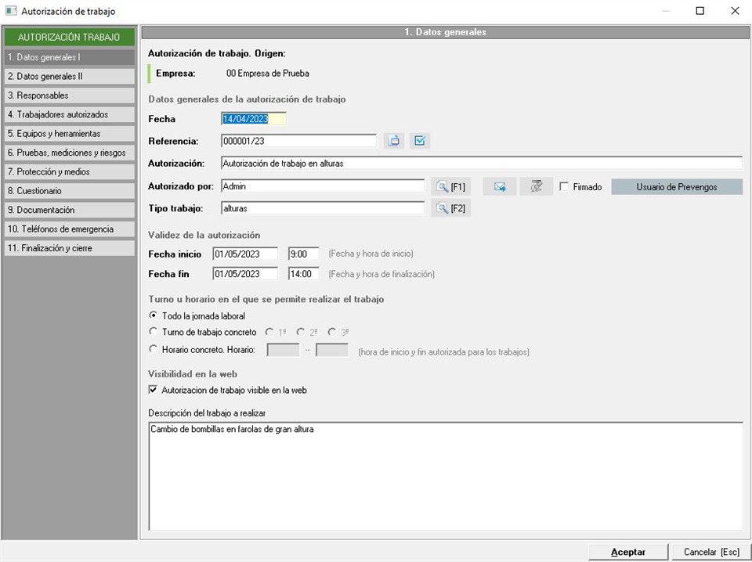Click the send email envelope icon
The width and height of the screenshot is (752, 562).
tap(500, 187)
